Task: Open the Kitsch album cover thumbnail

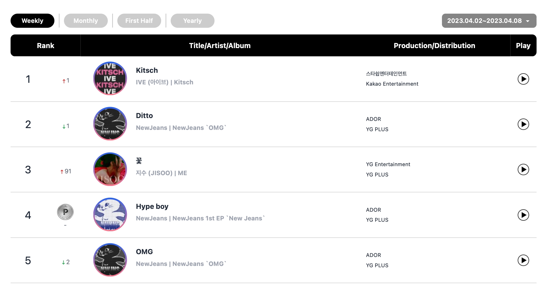Action: coord(110,78)
